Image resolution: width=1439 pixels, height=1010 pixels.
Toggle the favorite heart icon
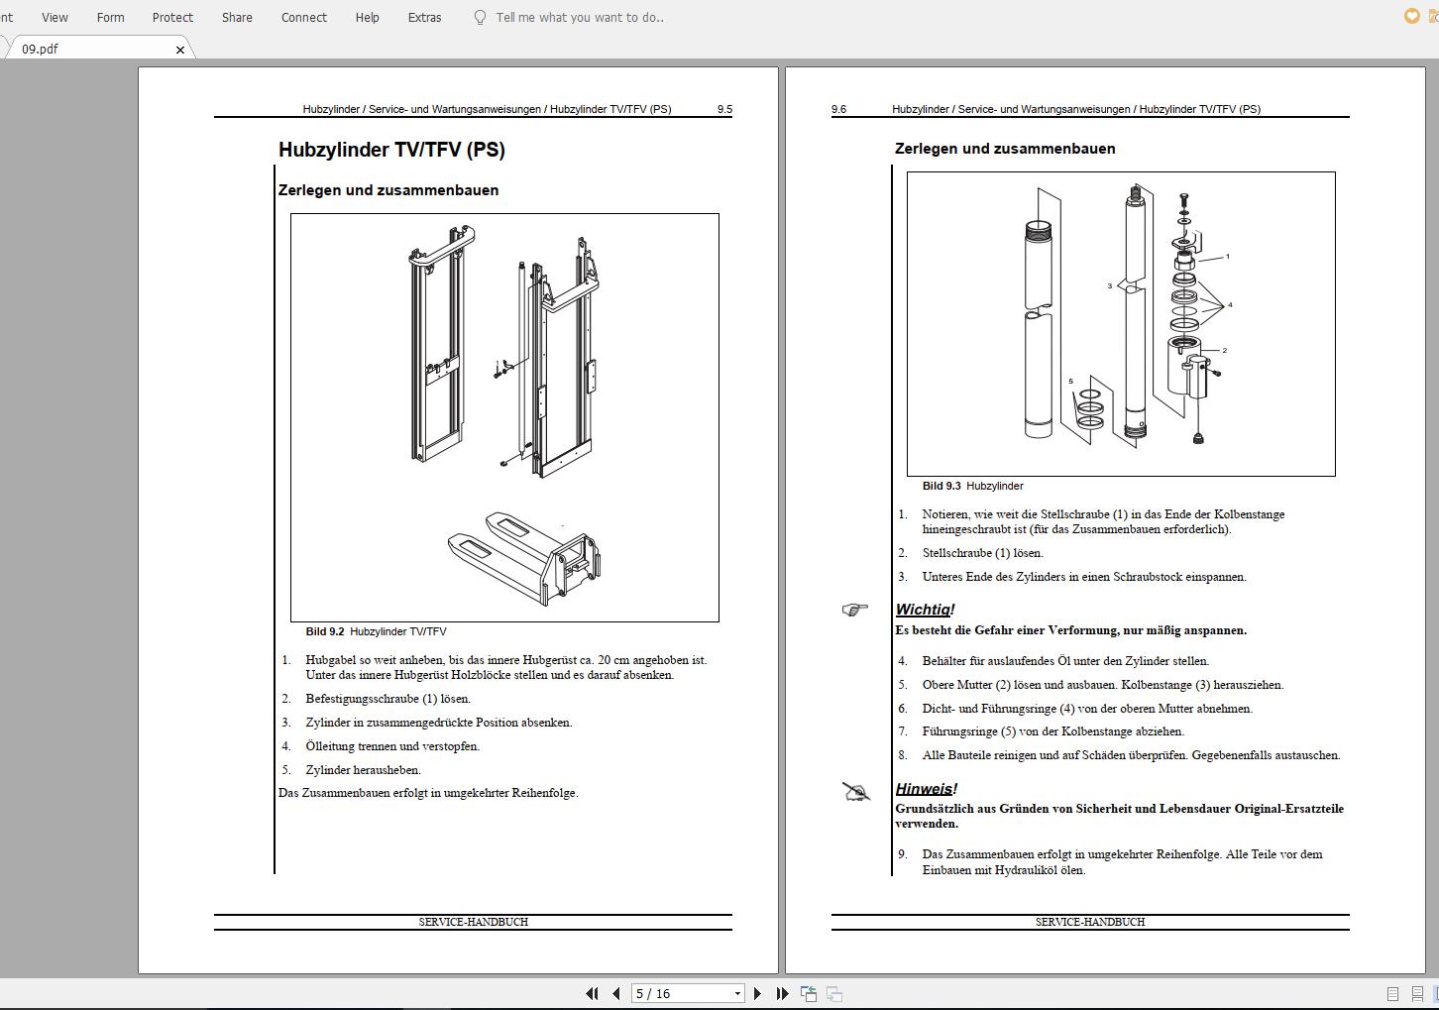1410,16
